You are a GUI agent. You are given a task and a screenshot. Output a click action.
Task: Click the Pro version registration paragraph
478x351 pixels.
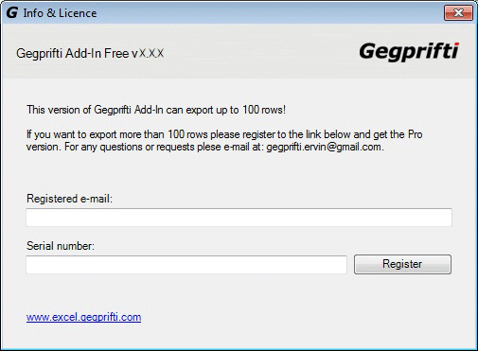point(224,141)
